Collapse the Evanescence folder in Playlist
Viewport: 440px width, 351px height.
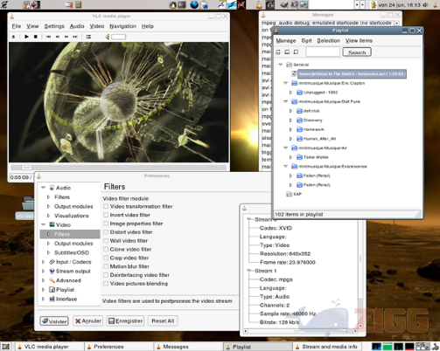click(285, 166)
